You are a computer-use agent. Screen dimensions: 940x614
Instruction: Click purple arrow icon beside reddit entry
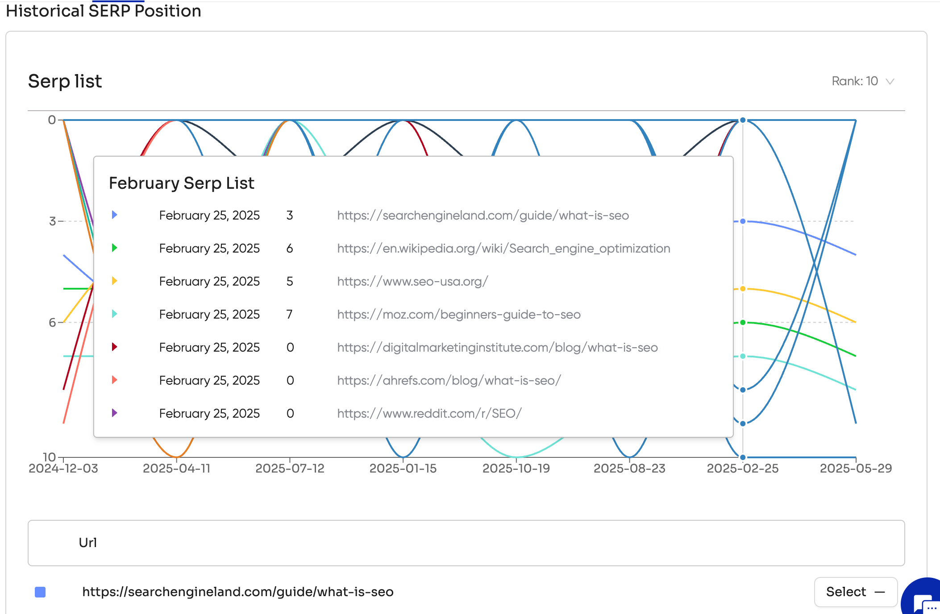click(x=114, y=413)
